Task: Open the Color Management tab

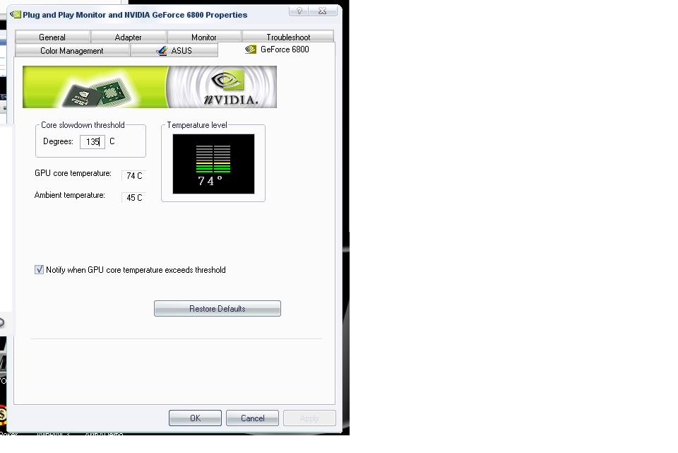Action: pyautogui.click(x=72, y=51)
